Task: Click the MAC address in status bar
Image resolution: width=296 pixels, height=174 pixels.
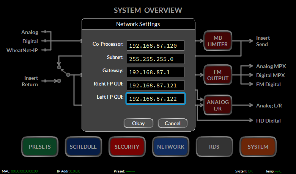Action: [24, 171]
